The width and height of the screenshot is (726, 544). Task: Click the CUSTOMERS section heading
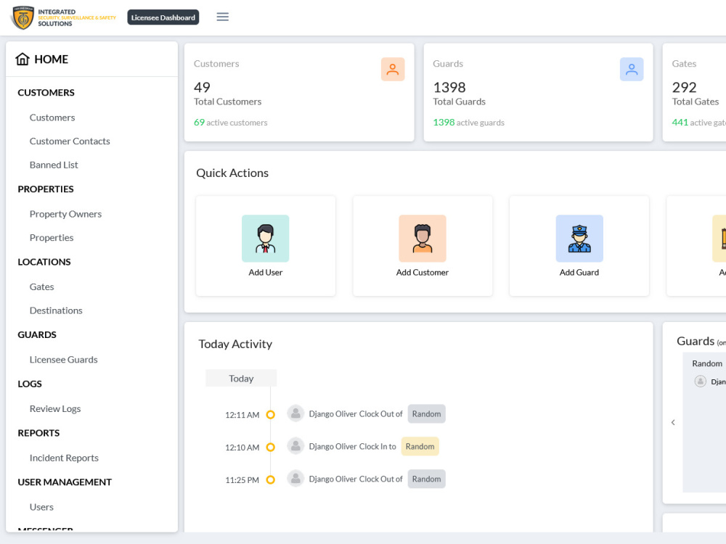click(46, 93)
